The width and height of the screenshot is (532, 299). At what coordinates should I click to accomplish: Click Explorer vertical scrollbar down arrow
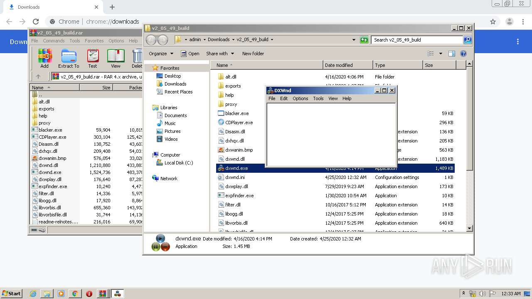tap(469, 228)
